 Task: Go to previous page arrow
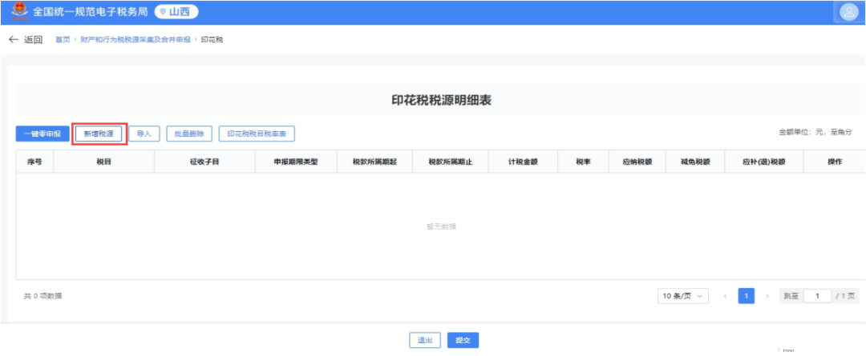[725, 296]
